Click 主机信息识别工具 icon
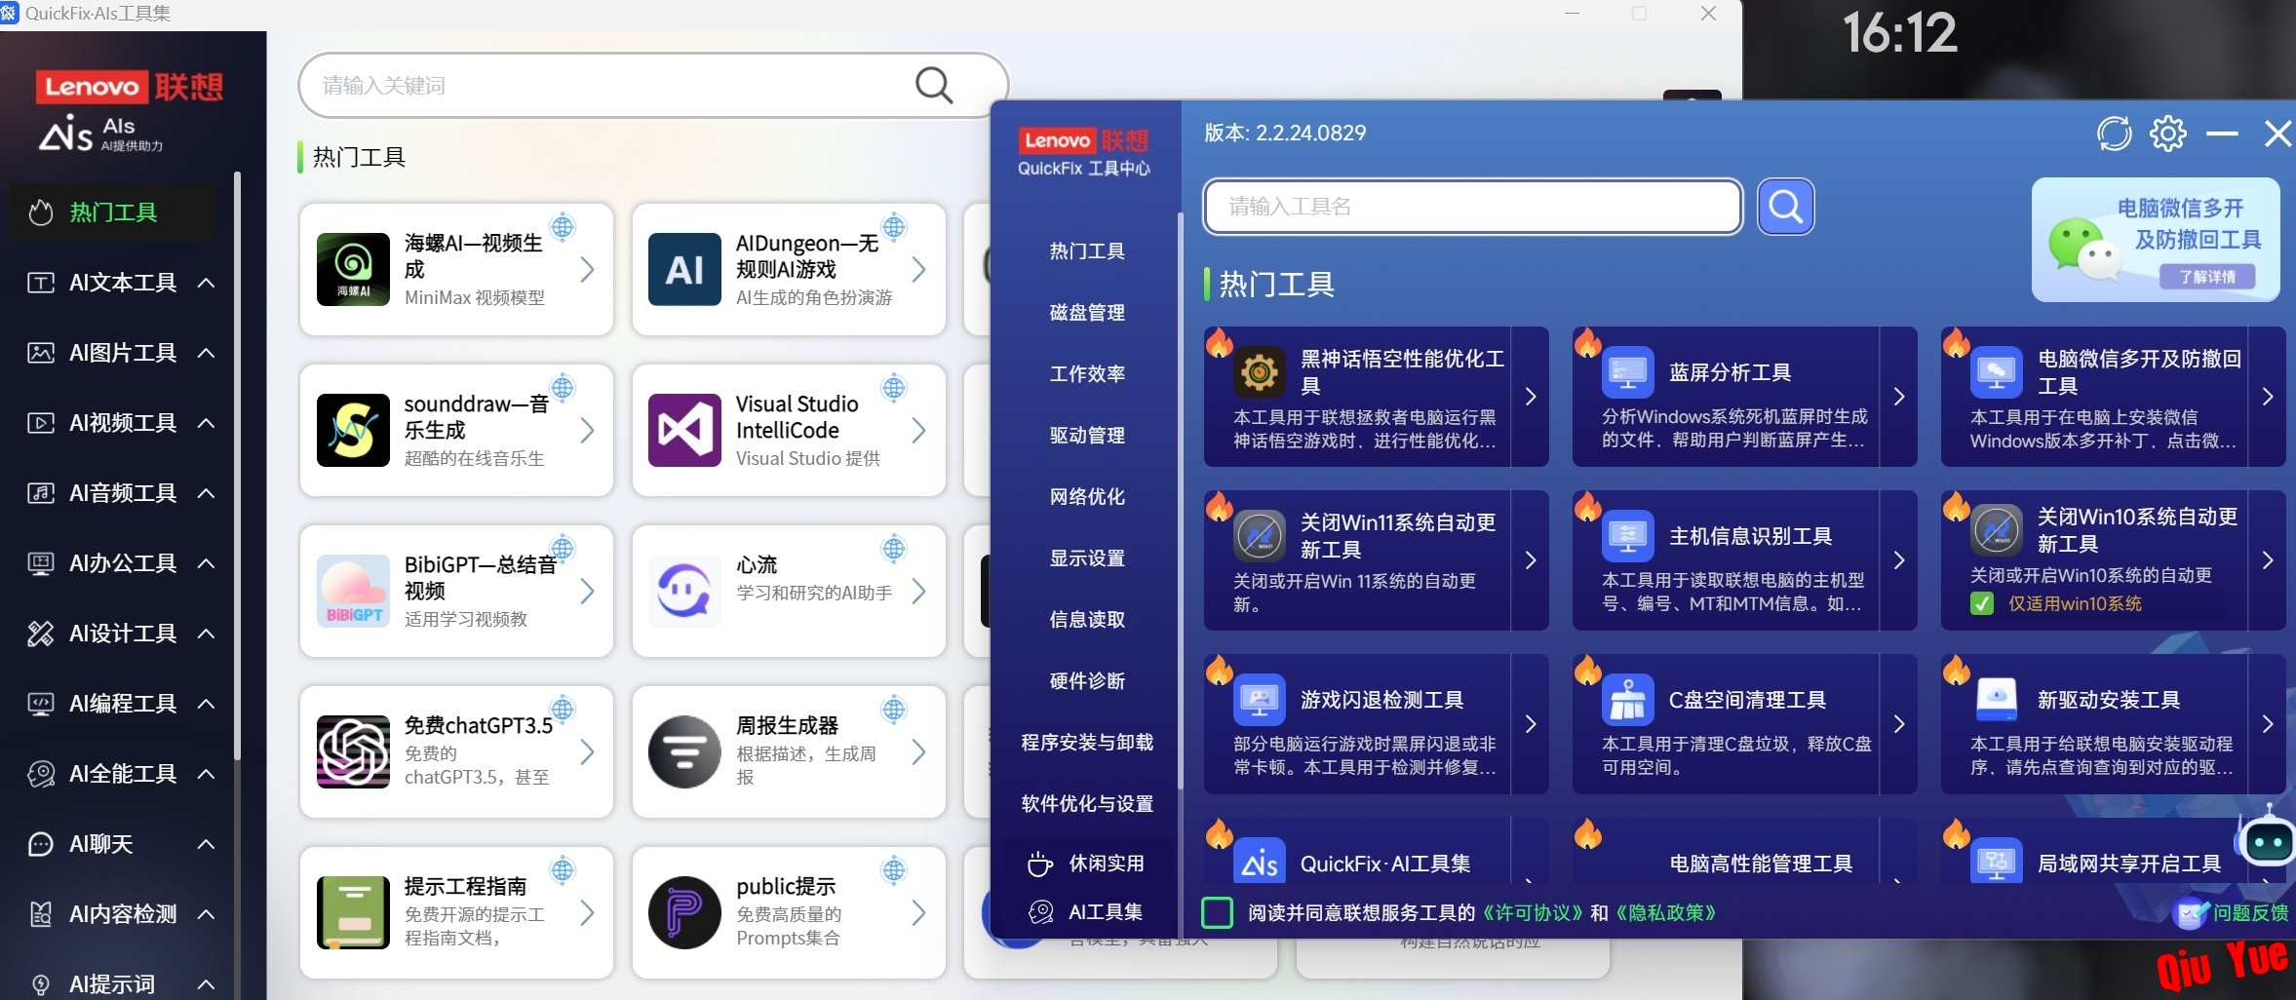This screenshot has width=2296, height=1000. point(1627,535)
